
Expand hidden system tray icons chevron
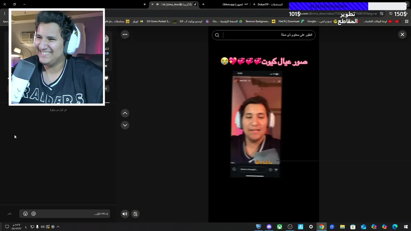tap(58, 227)
